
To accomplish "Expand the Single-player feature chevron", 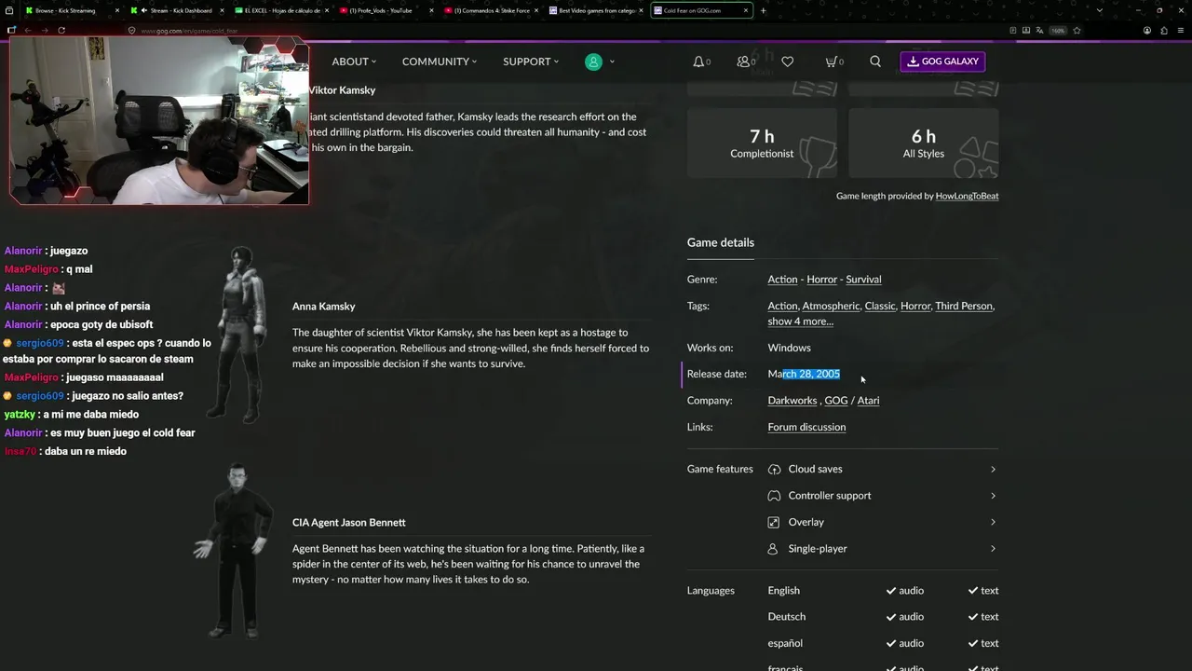I will tap(993, 549).
